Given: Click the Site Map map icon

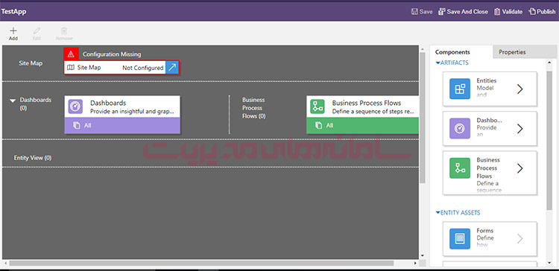Looking at the screenshot, I should [x=71, y=67].
